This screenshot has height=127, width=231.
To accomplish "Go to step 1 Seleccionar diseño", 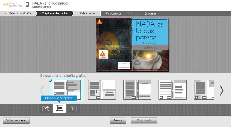I will [17, 13].
